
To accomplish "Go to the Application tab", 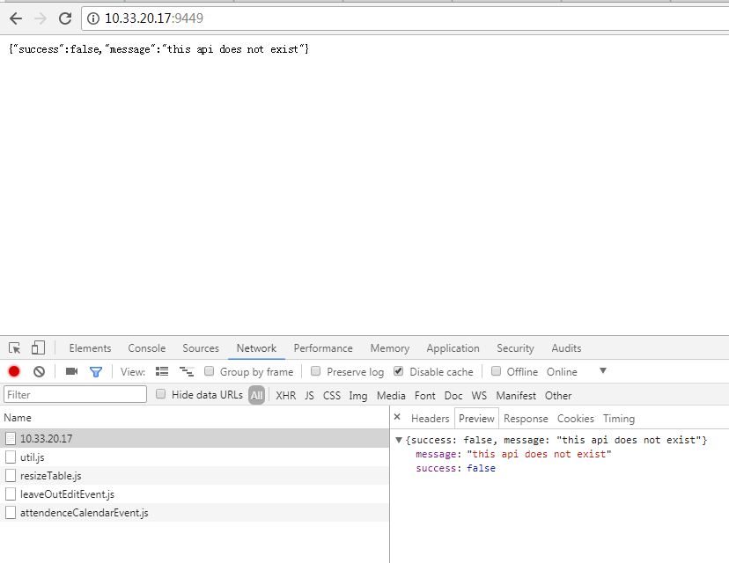I will [453, 348].
